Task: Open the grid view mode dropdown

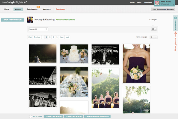Action: (154, 29)
